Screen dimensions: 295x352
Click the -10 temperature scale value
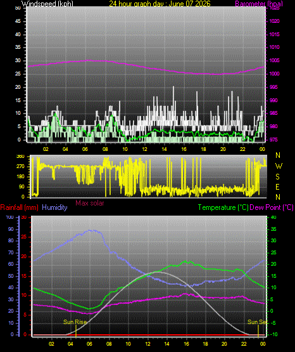(274, 334)
